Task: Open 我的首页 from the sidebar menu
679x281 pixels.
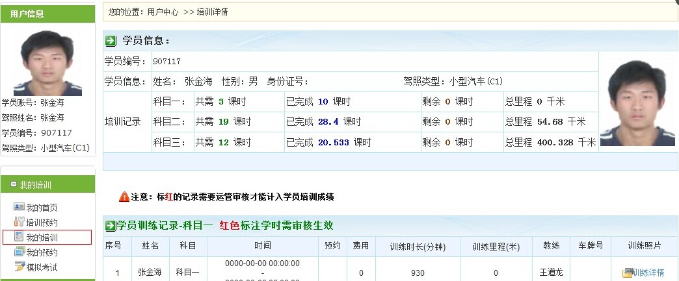Action: 42,208
